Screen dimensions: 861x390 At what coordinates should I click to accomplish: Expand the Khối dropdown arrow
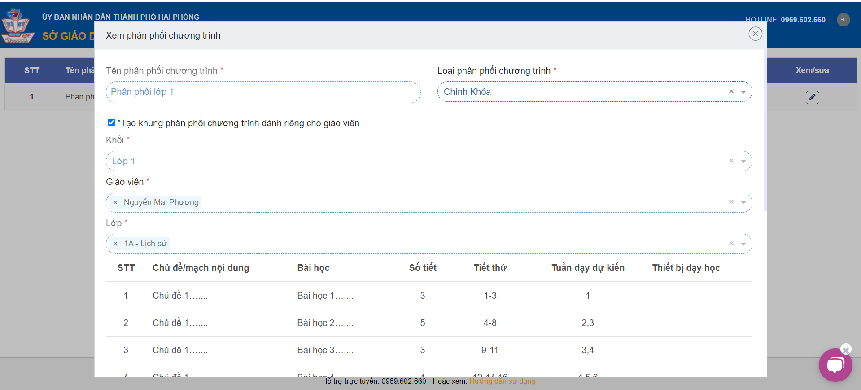point(743,161)
